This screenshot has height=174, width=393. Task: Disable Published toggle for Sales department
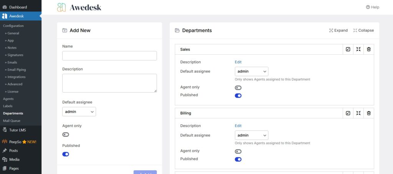coord(238,96)
